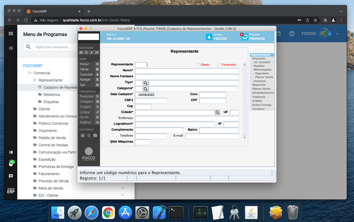Screen dimensions: 354x222
Task: Click the Representante code input field
Action: click(141, 65)
